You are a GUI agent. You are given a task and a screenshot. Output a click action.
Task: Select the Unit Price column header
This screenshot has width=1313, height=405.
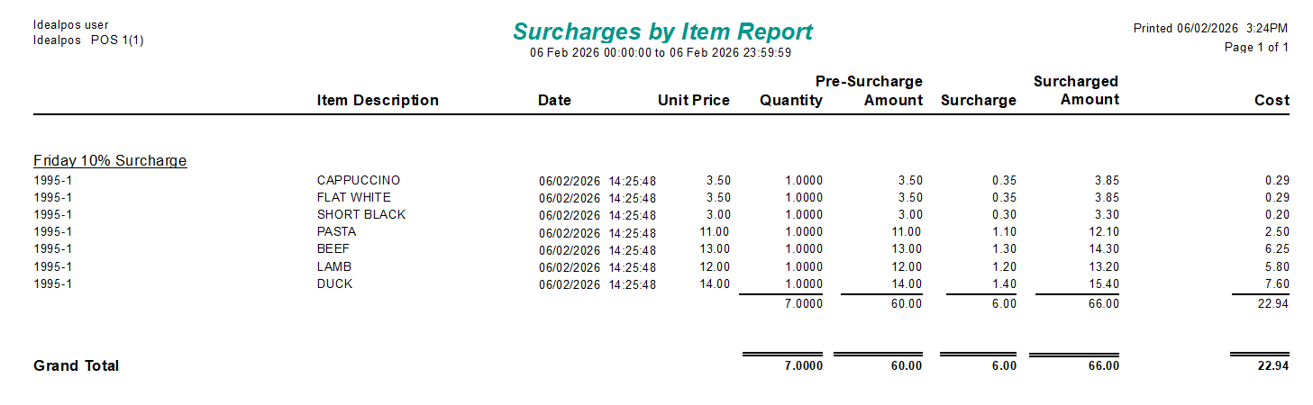pyautogui.click(x=693, y=100)
